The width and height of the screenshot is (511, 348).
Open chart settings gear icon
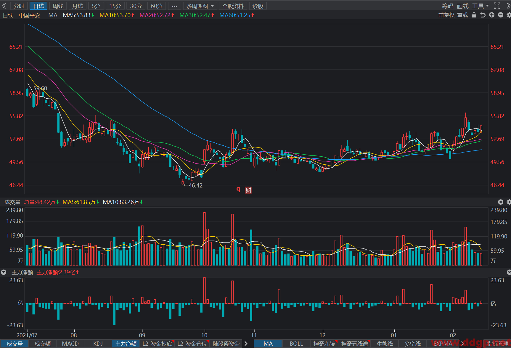tap(509, 15)
